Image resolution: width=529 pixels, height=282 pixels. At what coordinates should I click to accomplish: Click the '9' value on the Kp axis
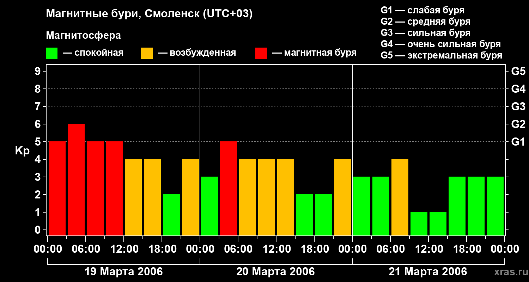pyautogui.click(x=38, y=71)
